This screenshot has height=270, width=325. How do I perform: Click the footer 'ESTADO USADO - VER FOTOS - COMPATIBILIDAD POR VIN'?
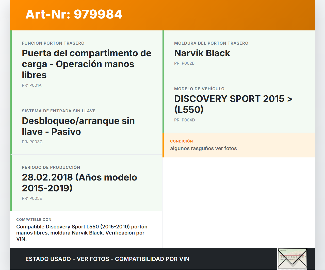coord(107,259)
